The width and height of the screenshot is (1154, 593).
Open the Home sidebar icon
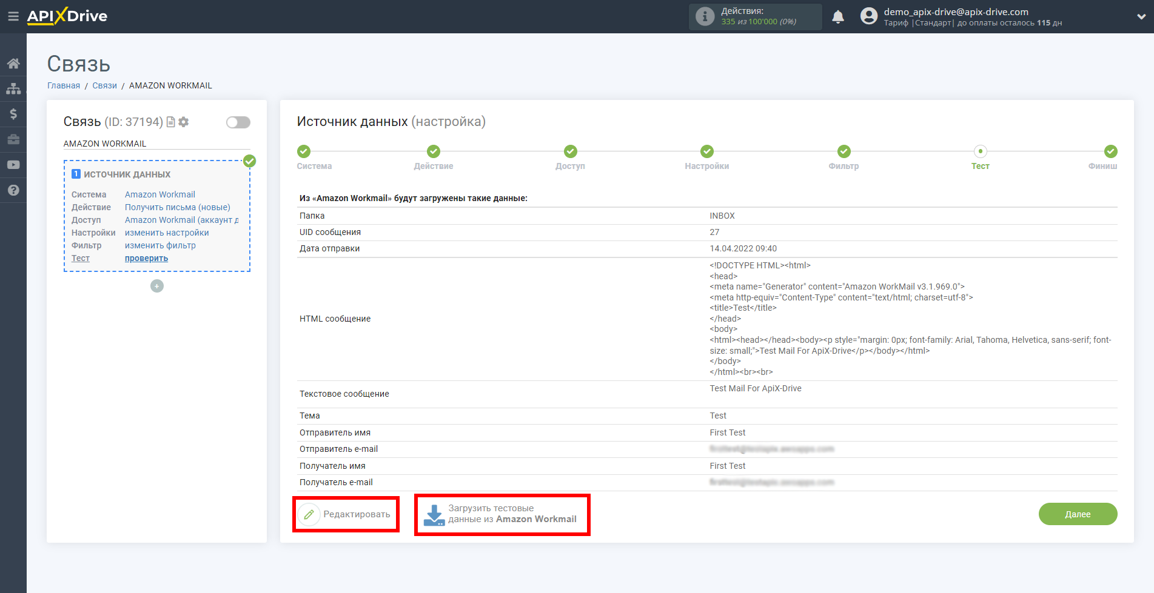[x=13, y=64]
